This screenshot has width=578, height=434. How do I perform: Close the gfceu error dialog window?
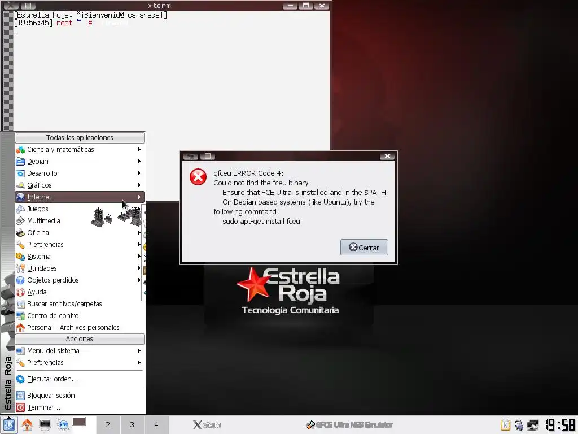[387, 156]
